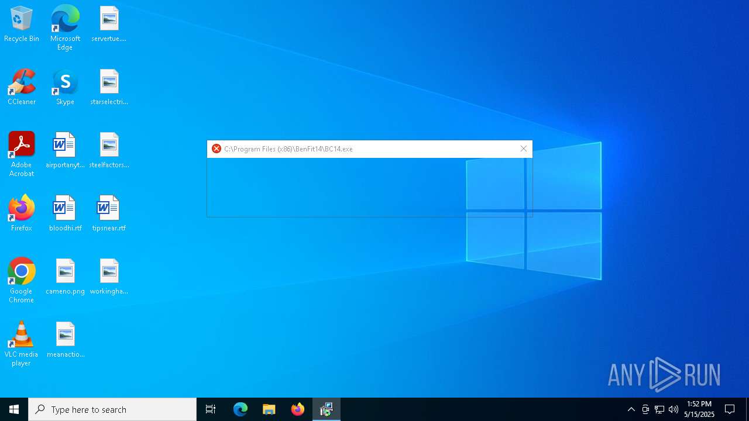Select the airportanyt Word document icon
The height and width of the screenshot is (421, 749).
65,151
